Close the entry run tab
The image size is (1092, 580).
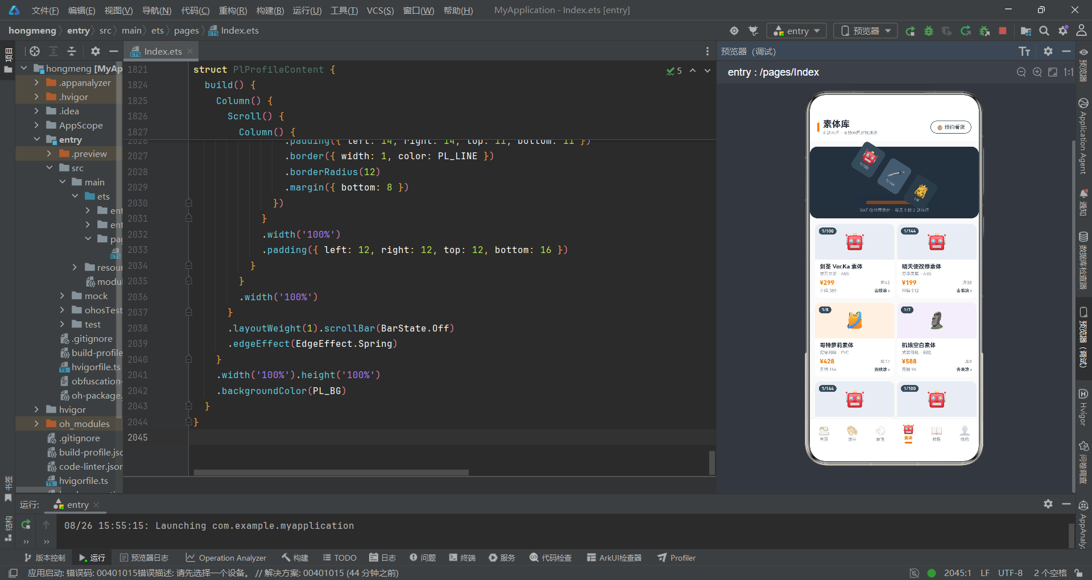point(96,505)
